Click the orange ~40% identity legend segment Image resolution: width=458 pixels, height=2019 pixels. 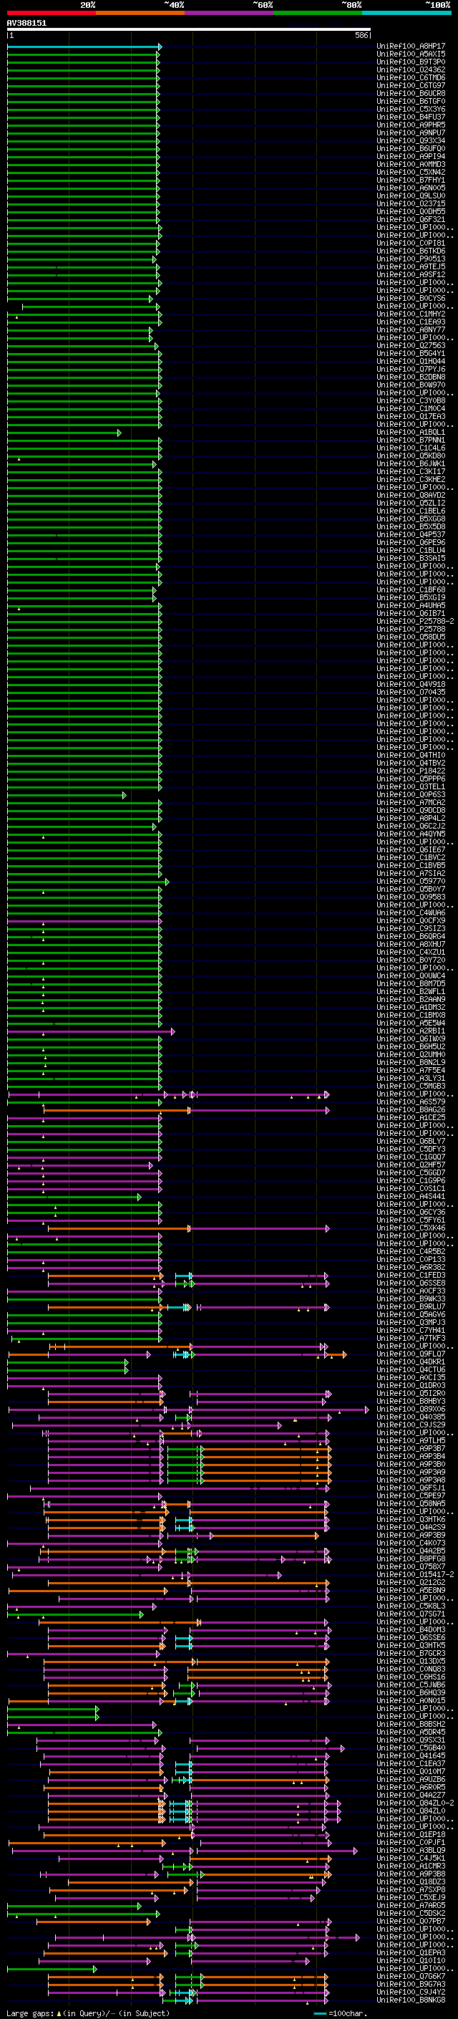coord(140,13)
